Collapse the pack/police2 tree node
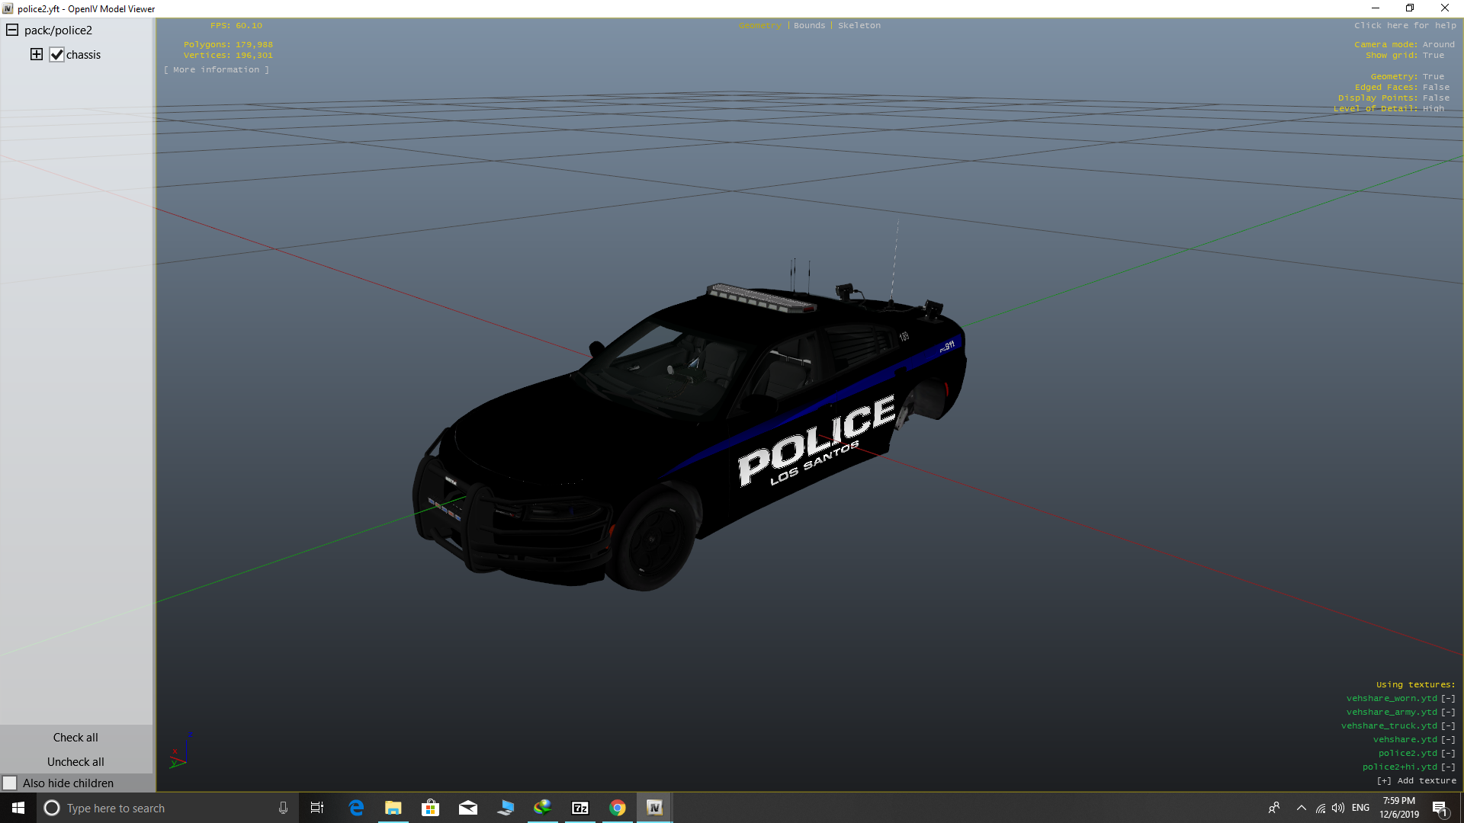The image size is (1464, 823). pos(12,30)
